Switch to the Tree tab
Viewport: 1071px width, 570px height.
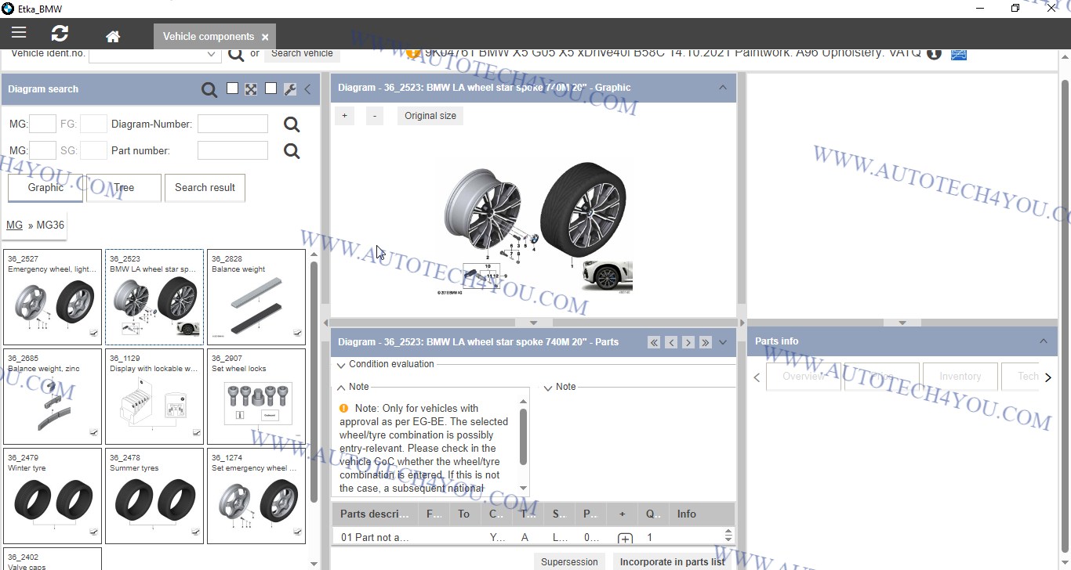[124, 188]
